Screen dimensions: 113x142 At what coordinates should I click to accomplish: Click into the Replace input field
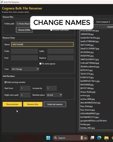pos(61,58)
